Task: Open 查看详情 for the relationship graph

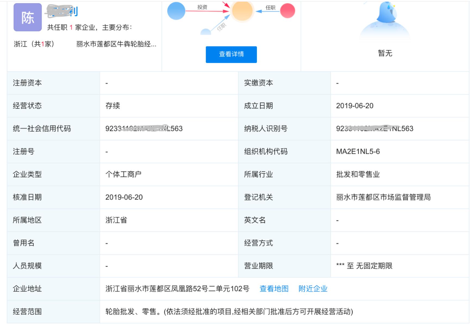Action: (x=231, y=54)
